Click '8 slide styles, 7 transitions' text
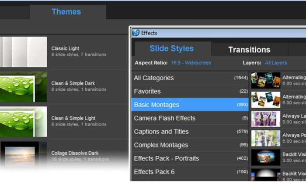 (79, 55)
